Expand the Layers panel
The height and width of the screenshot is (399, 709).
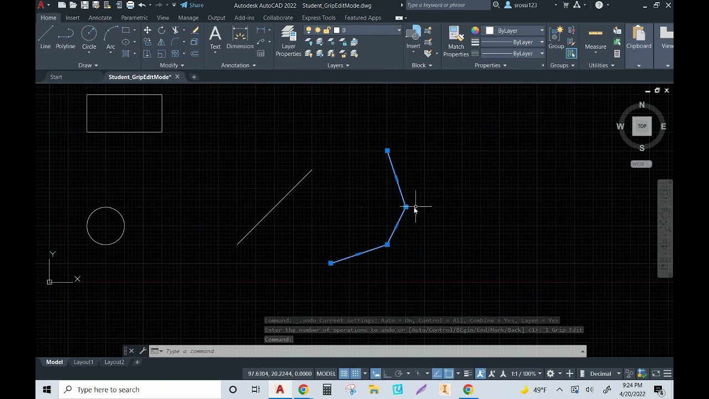[x=338, y=65]
